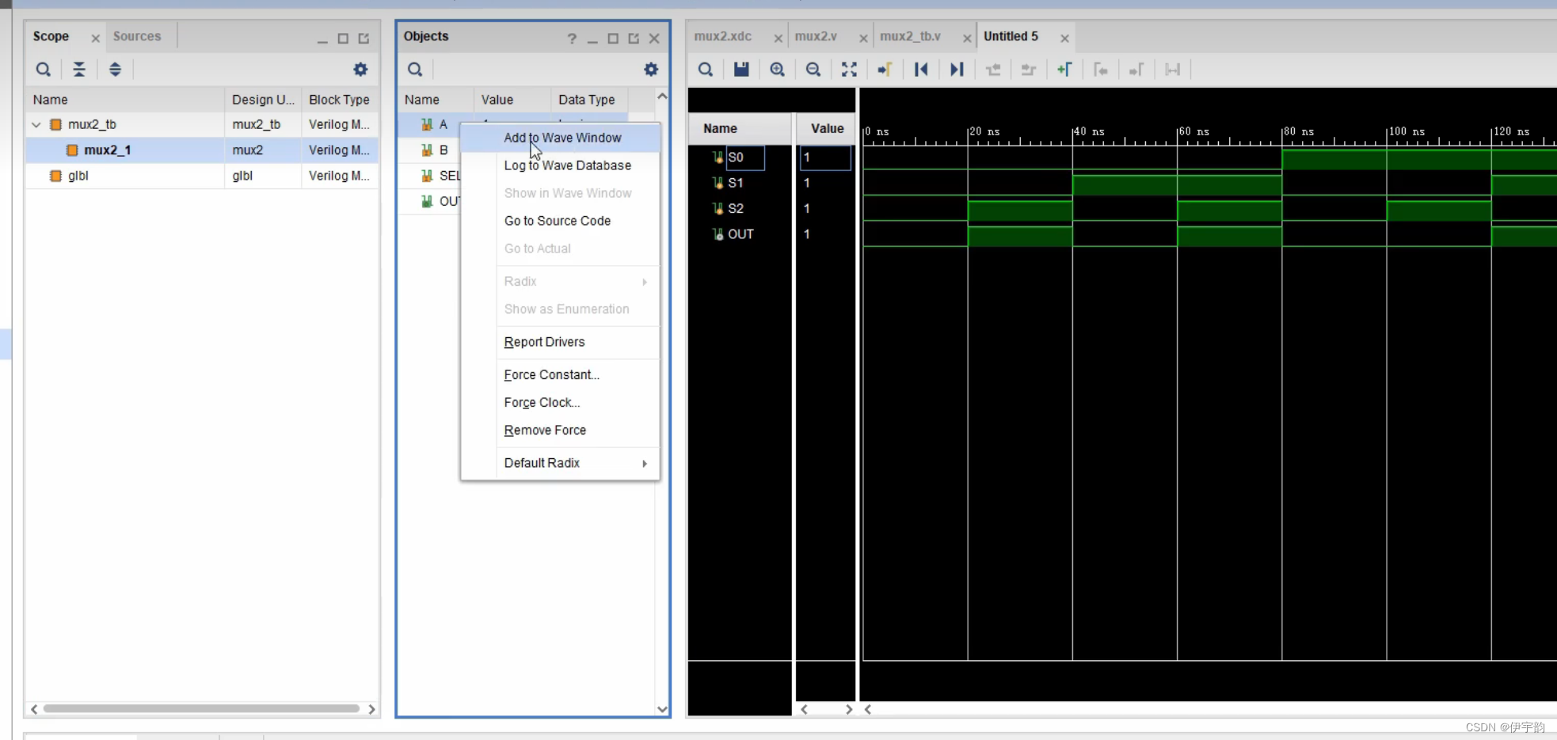1557x740 pixels.
Task: Switch to the mux2.v tab
Action: (x=816, y=36)
